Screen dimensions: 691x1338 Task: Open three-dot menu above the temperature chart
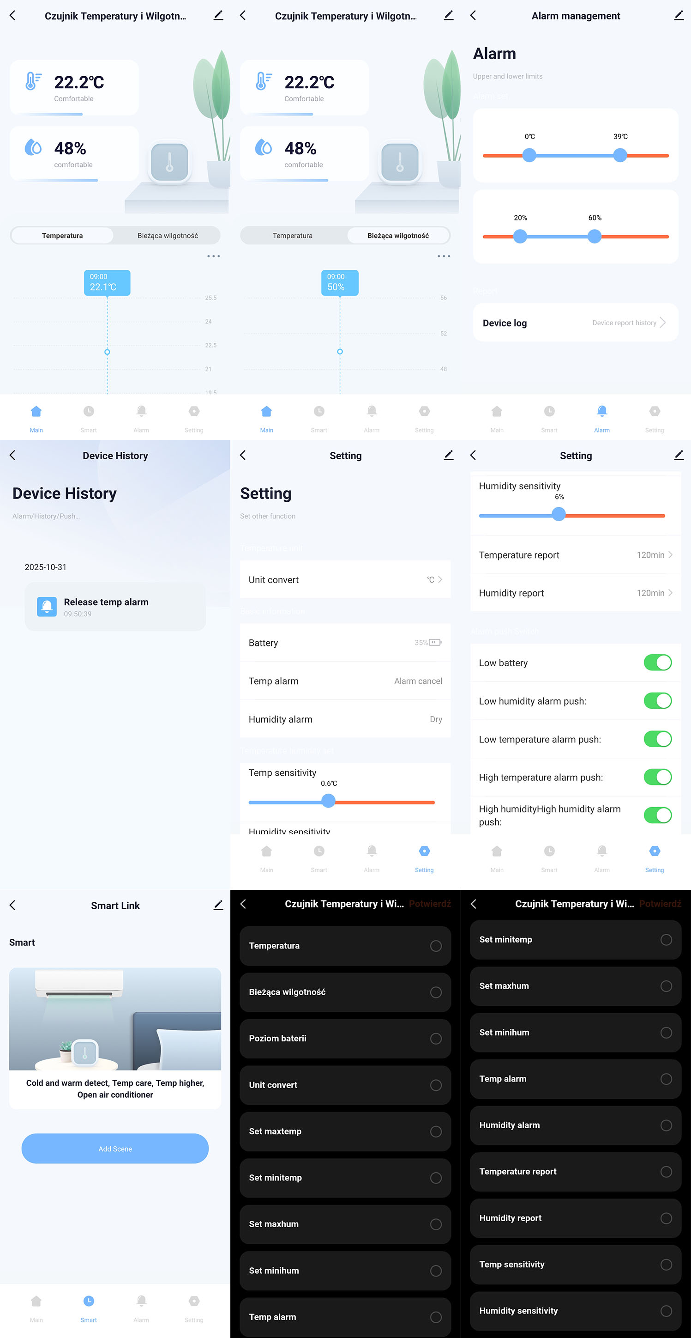pyautogui.click(x=213, y=256)
